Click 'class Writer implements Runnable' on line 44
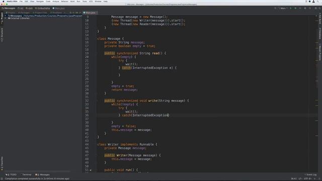Viewport: 322px width, 181px height. click(125, 144)
